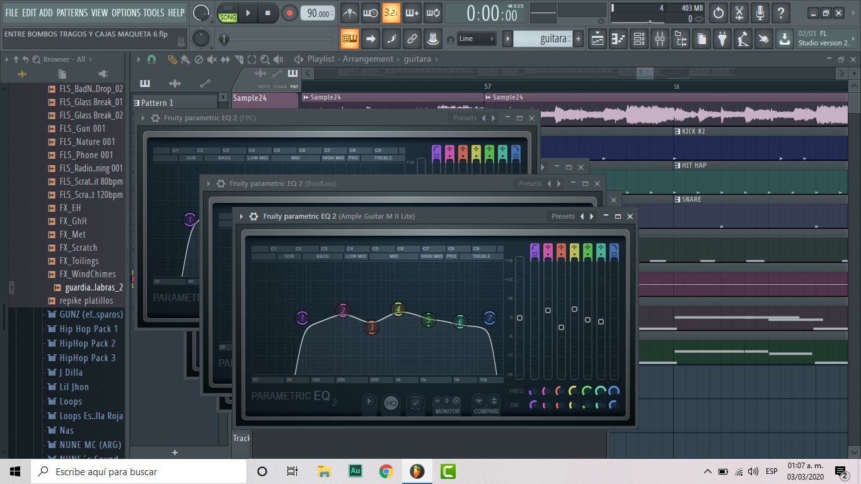
Task: Click the Windows search box on taskbar
Action: click(139, 471)
